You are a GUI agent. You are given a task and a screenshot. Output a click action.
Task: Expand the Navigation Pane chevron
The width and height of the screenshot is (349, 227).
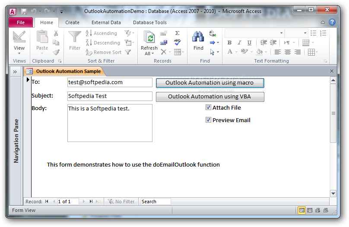(15, 72)
